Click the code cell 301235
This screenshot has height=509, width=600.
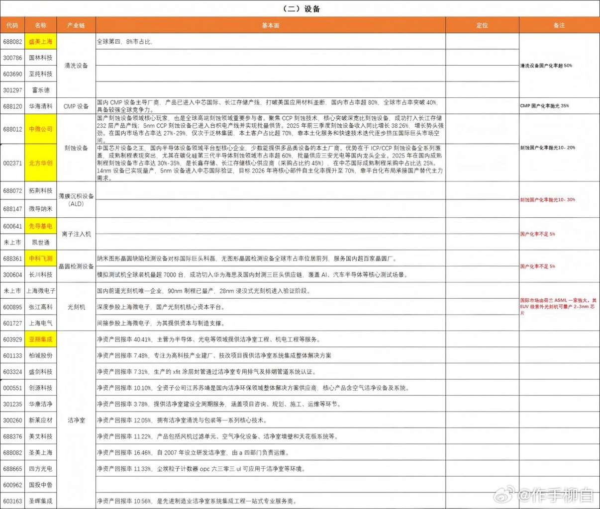tap(12, 404)
